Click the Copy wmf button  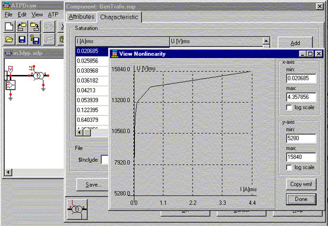point(301,184)
